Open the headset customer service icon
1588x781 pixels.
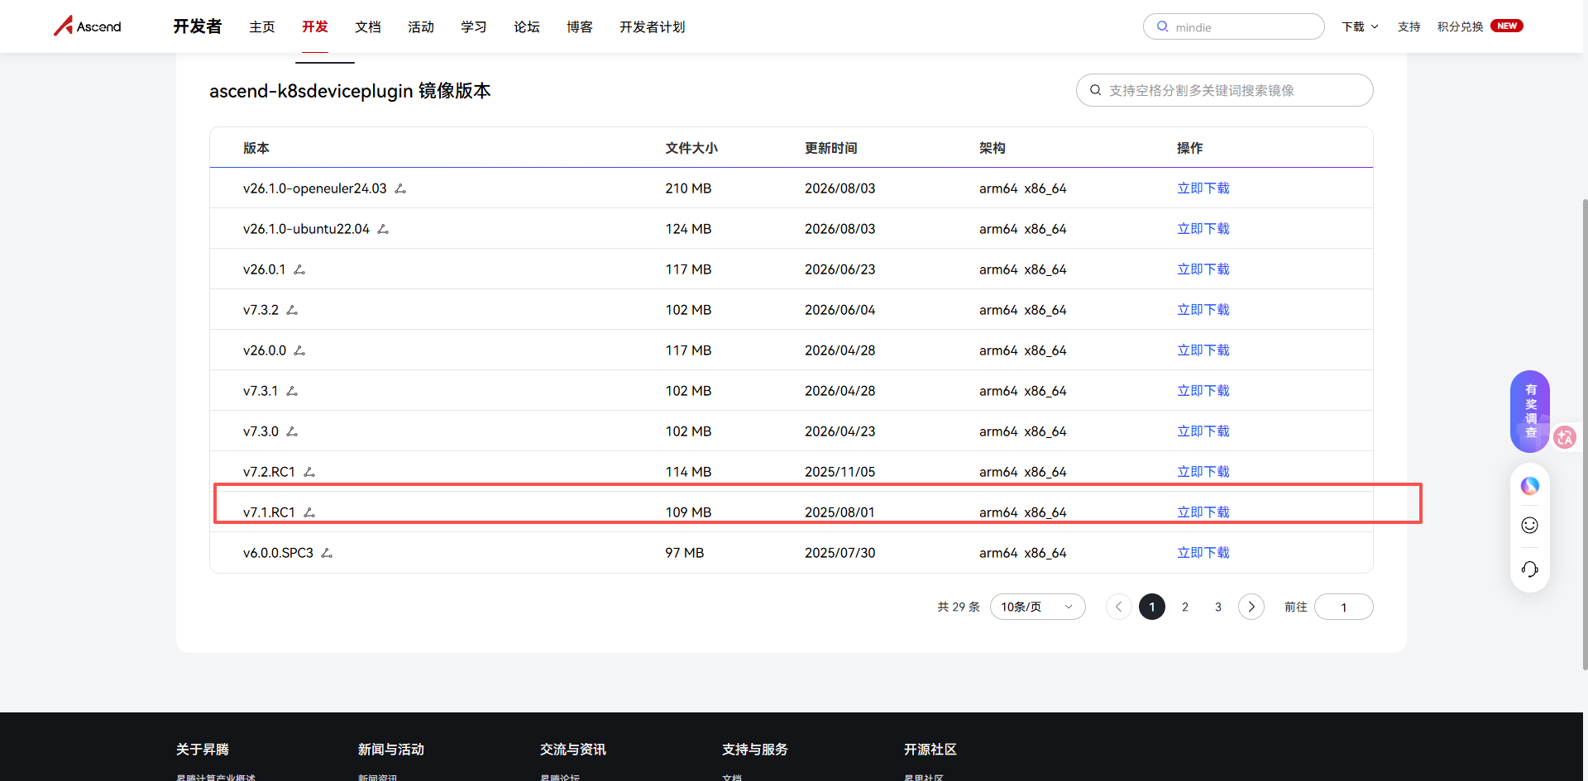pyautogui.click(x=1530, y=569)
